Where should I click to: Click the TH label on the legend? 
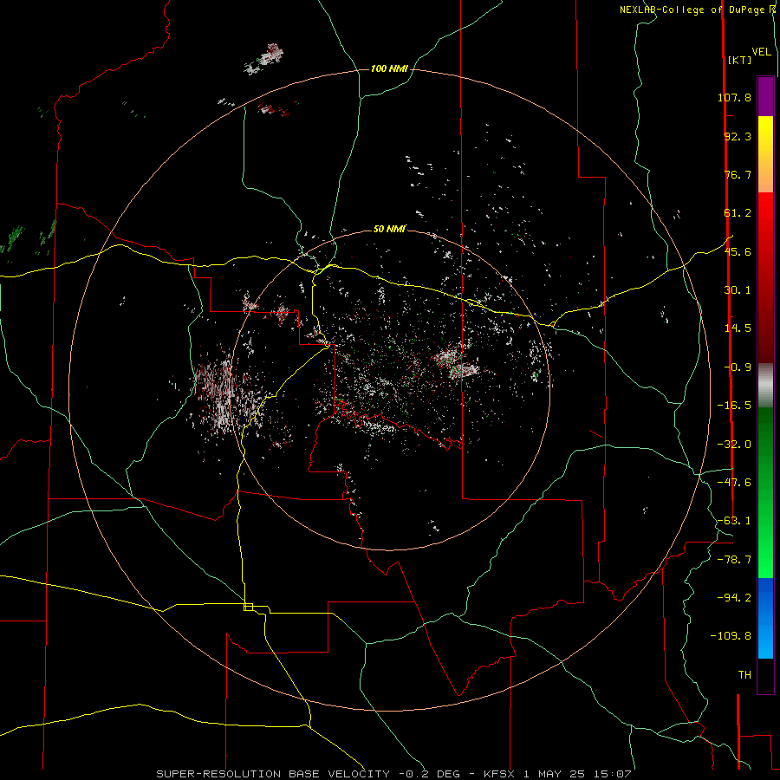[744, 675]
